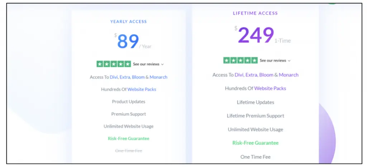
Task: Click Risk-Free Guarantee in Yearly plan
Action: pos(128,138)
